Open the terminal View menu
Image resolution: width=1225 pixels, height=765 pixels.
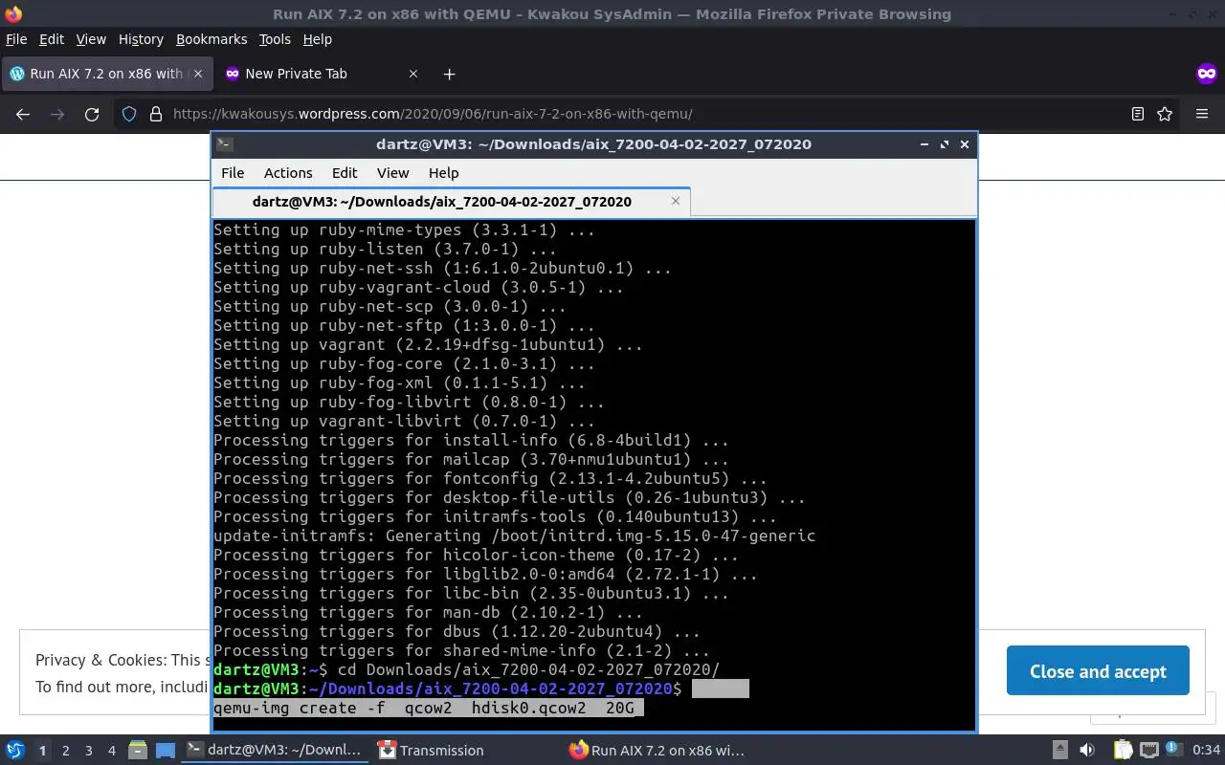[x=392, y=173]
